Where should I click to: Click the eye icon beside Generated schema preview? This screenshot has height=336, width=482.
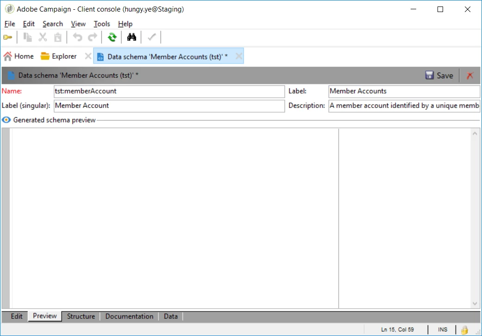[x=6, y=120]
